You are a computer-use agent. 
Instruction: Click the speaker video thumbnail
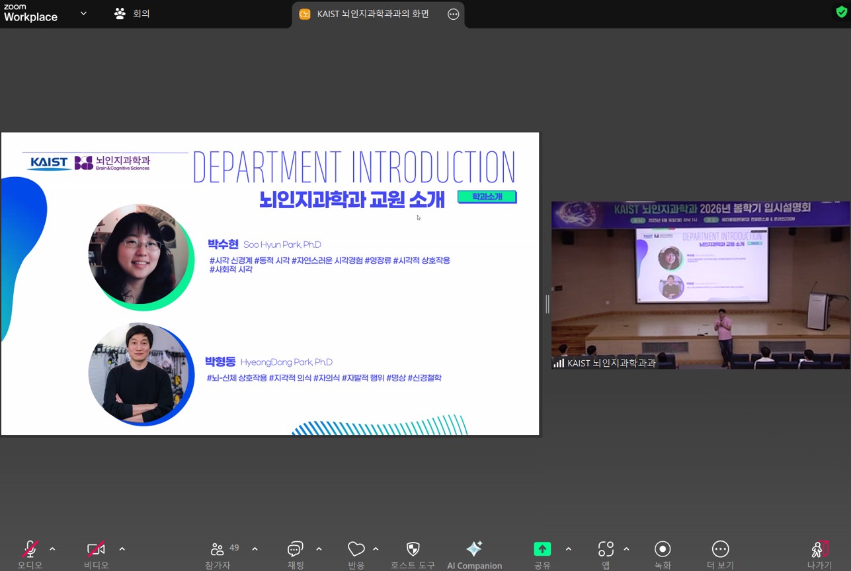pyautogui.click(x=701, y=285)
